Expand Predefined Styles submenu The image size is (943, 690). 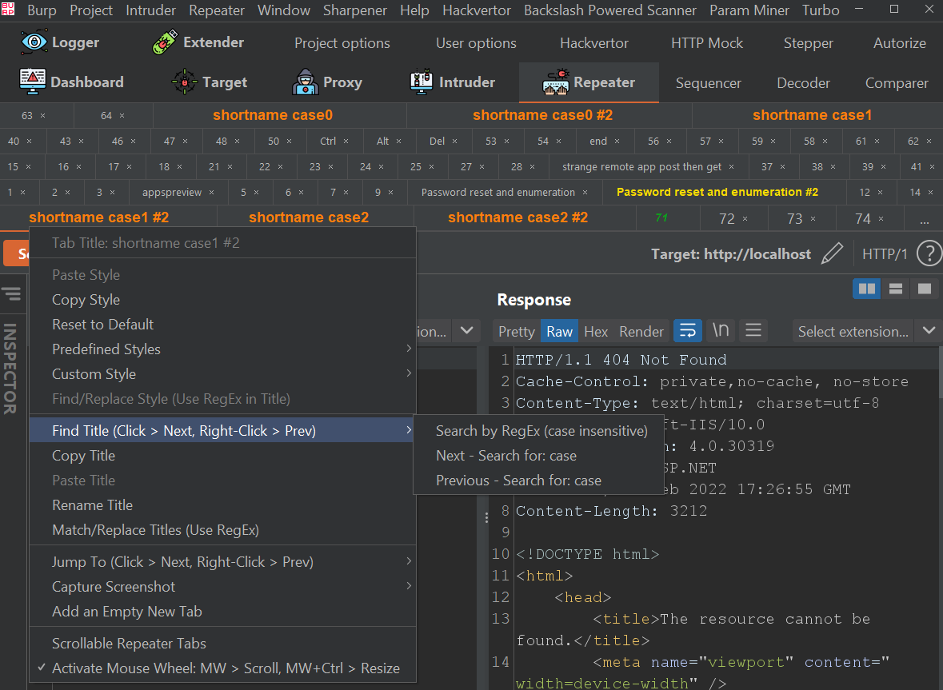pyautogui.click(x=222, y=349)
